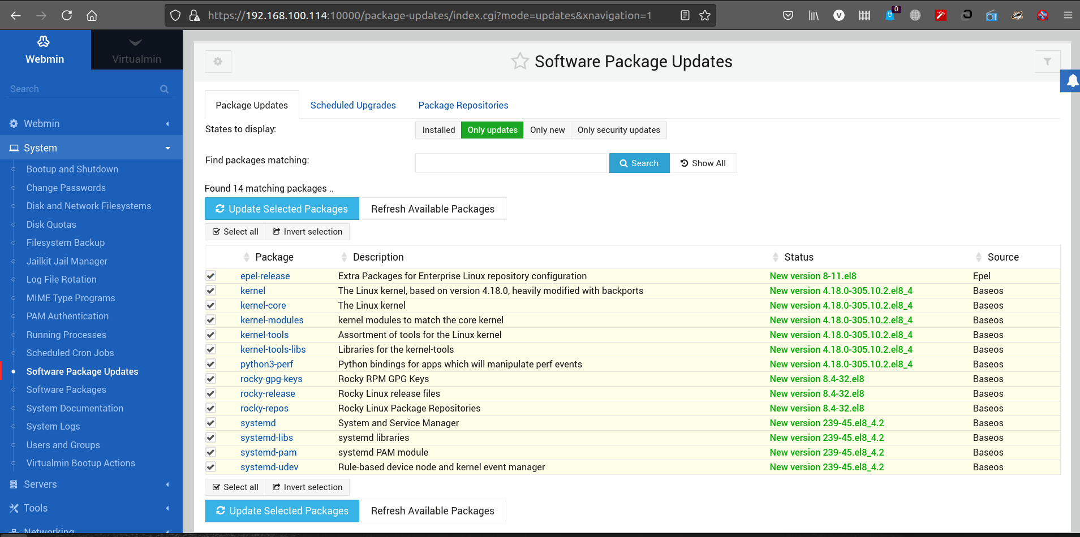The image size is (1080, 537).
Task: Click the sidebar search magnifier icon
Action: click(164, 89)
